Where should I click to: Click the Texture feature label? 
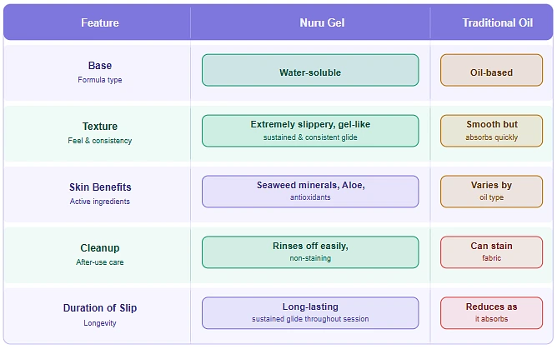[99, 127]
